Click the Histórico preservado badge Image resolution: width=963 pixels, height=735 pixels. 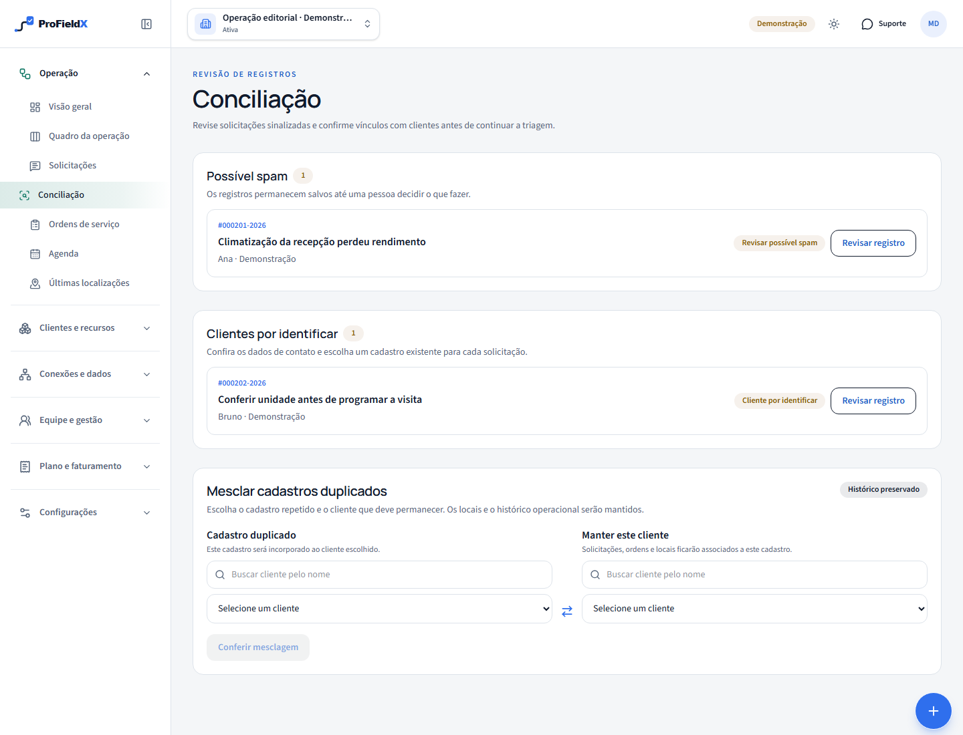(x=883, y=490)
